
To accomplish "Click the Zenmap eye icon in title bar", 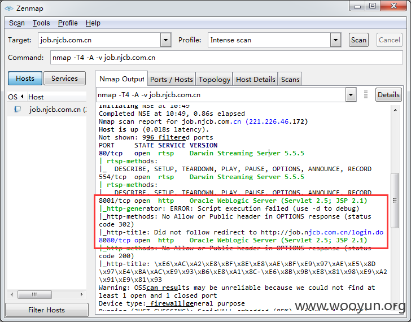I will pos(9,8).
